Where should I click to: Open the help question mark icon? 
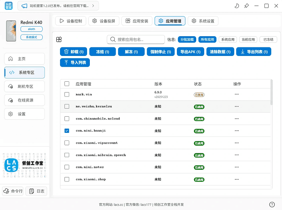click(272, 204)
